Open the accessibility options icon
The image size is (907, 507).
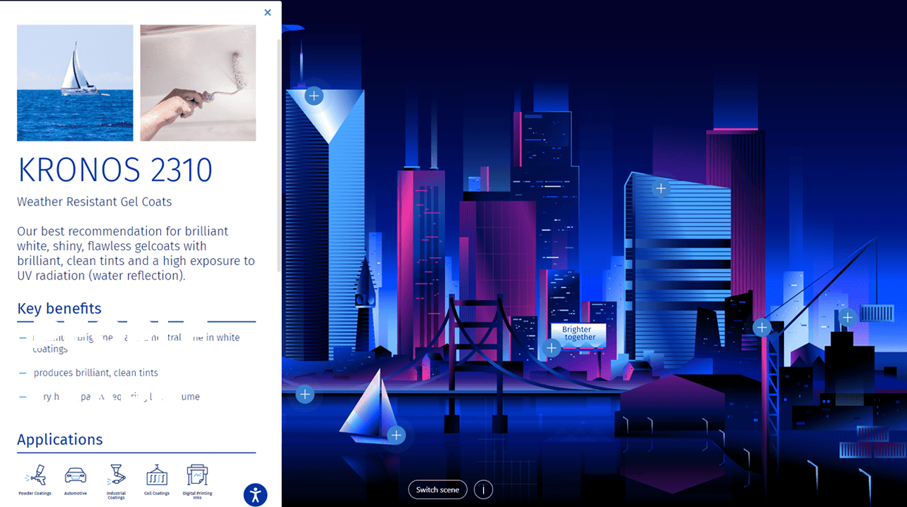[x=255, y=495]
